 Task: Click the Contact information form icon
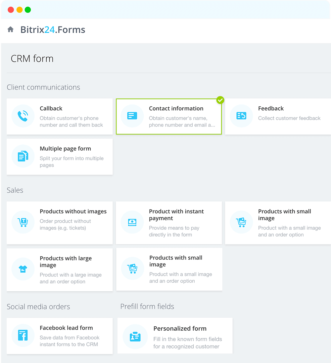tap(132, 117)
